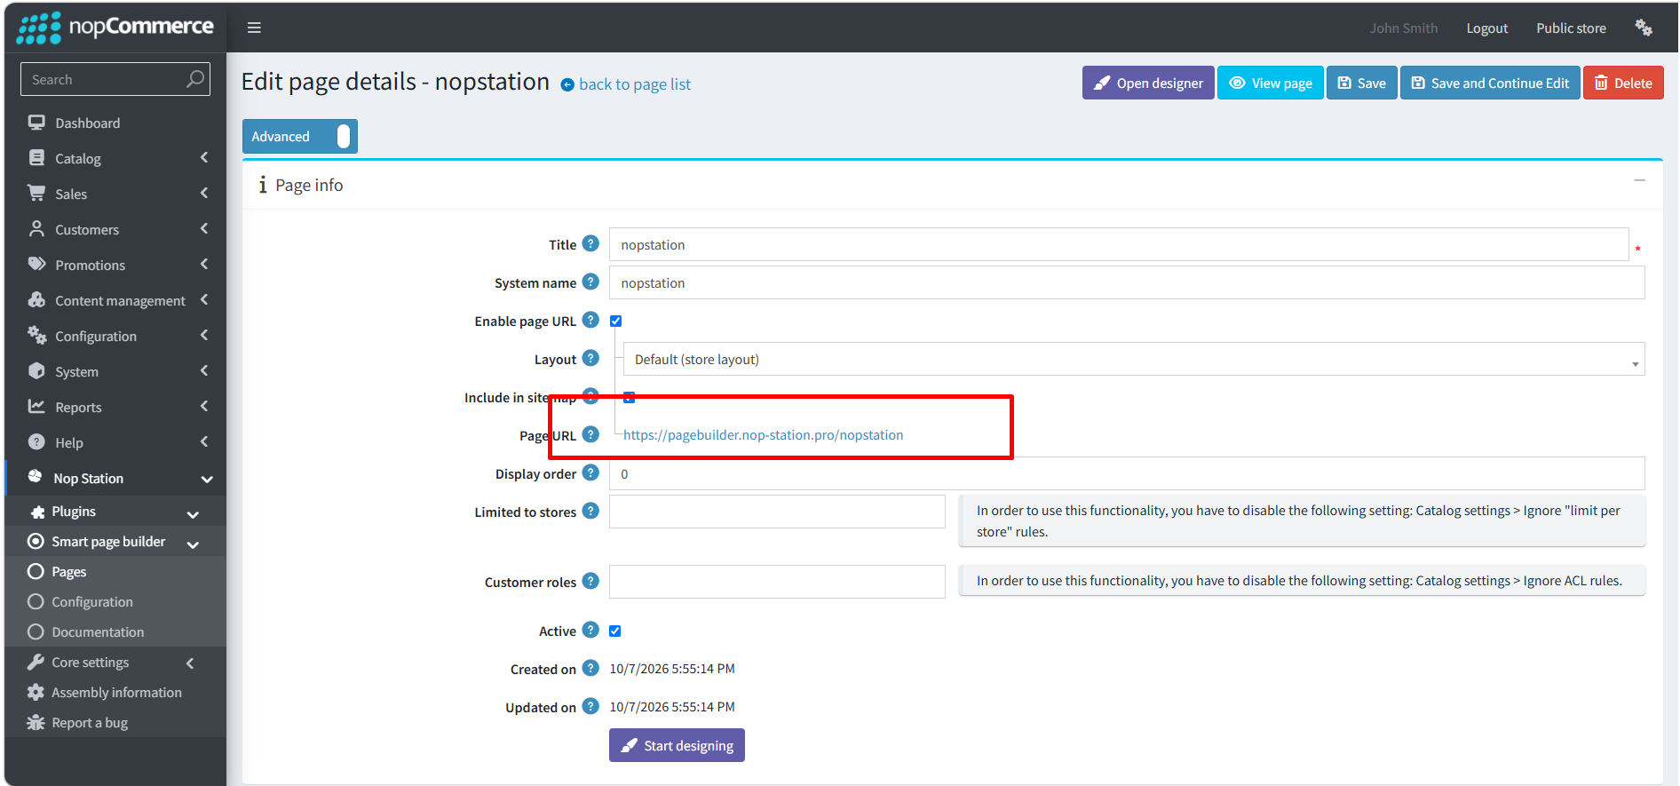Click the Delete button
Viewport: 1680px width, 786px height.
click(1623, 83)
